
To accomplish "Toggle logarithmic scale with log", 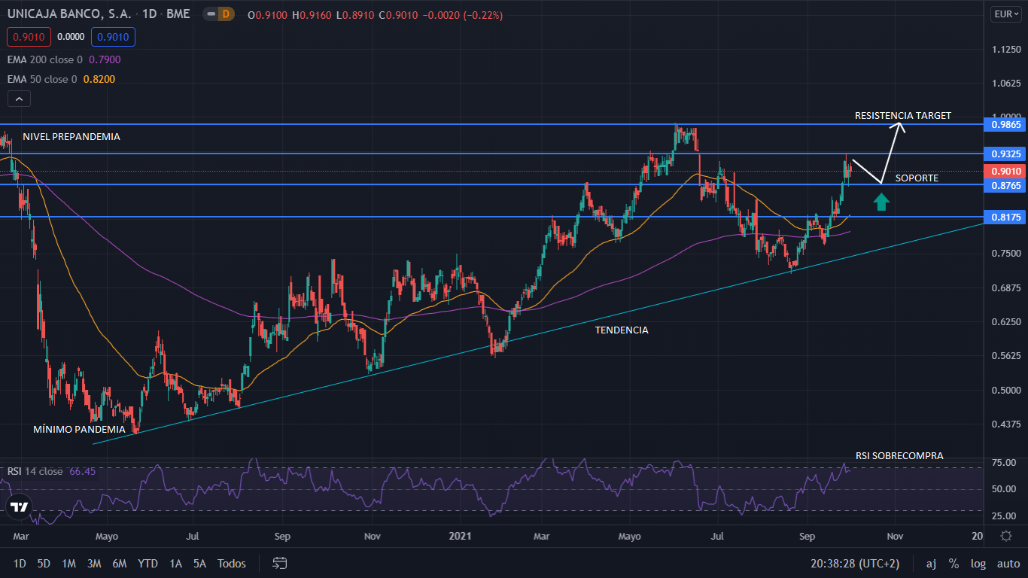I will click(978, 563).
